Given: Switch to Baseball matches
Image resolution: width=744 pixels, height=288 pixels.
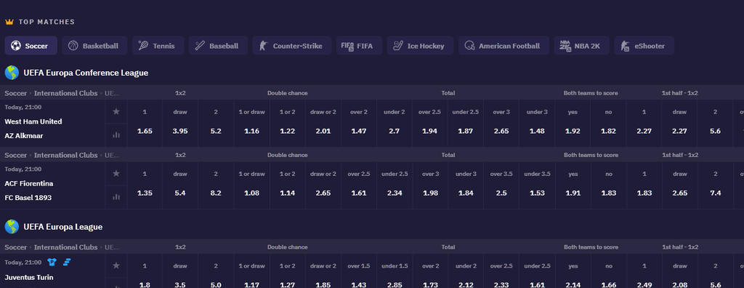Looking at the screenshot, I should pyautogui.click(x=218, y=46).
